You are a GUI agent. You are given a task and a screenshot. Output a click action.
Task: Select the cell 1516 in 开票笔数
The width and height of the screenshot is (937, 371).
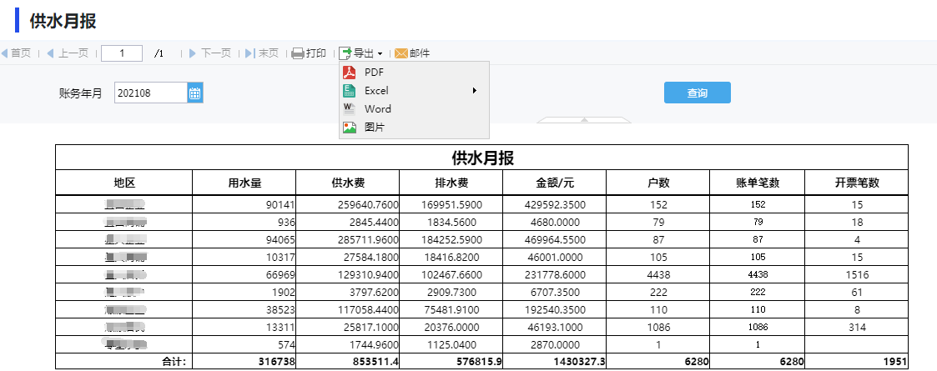tap(857, 275)
